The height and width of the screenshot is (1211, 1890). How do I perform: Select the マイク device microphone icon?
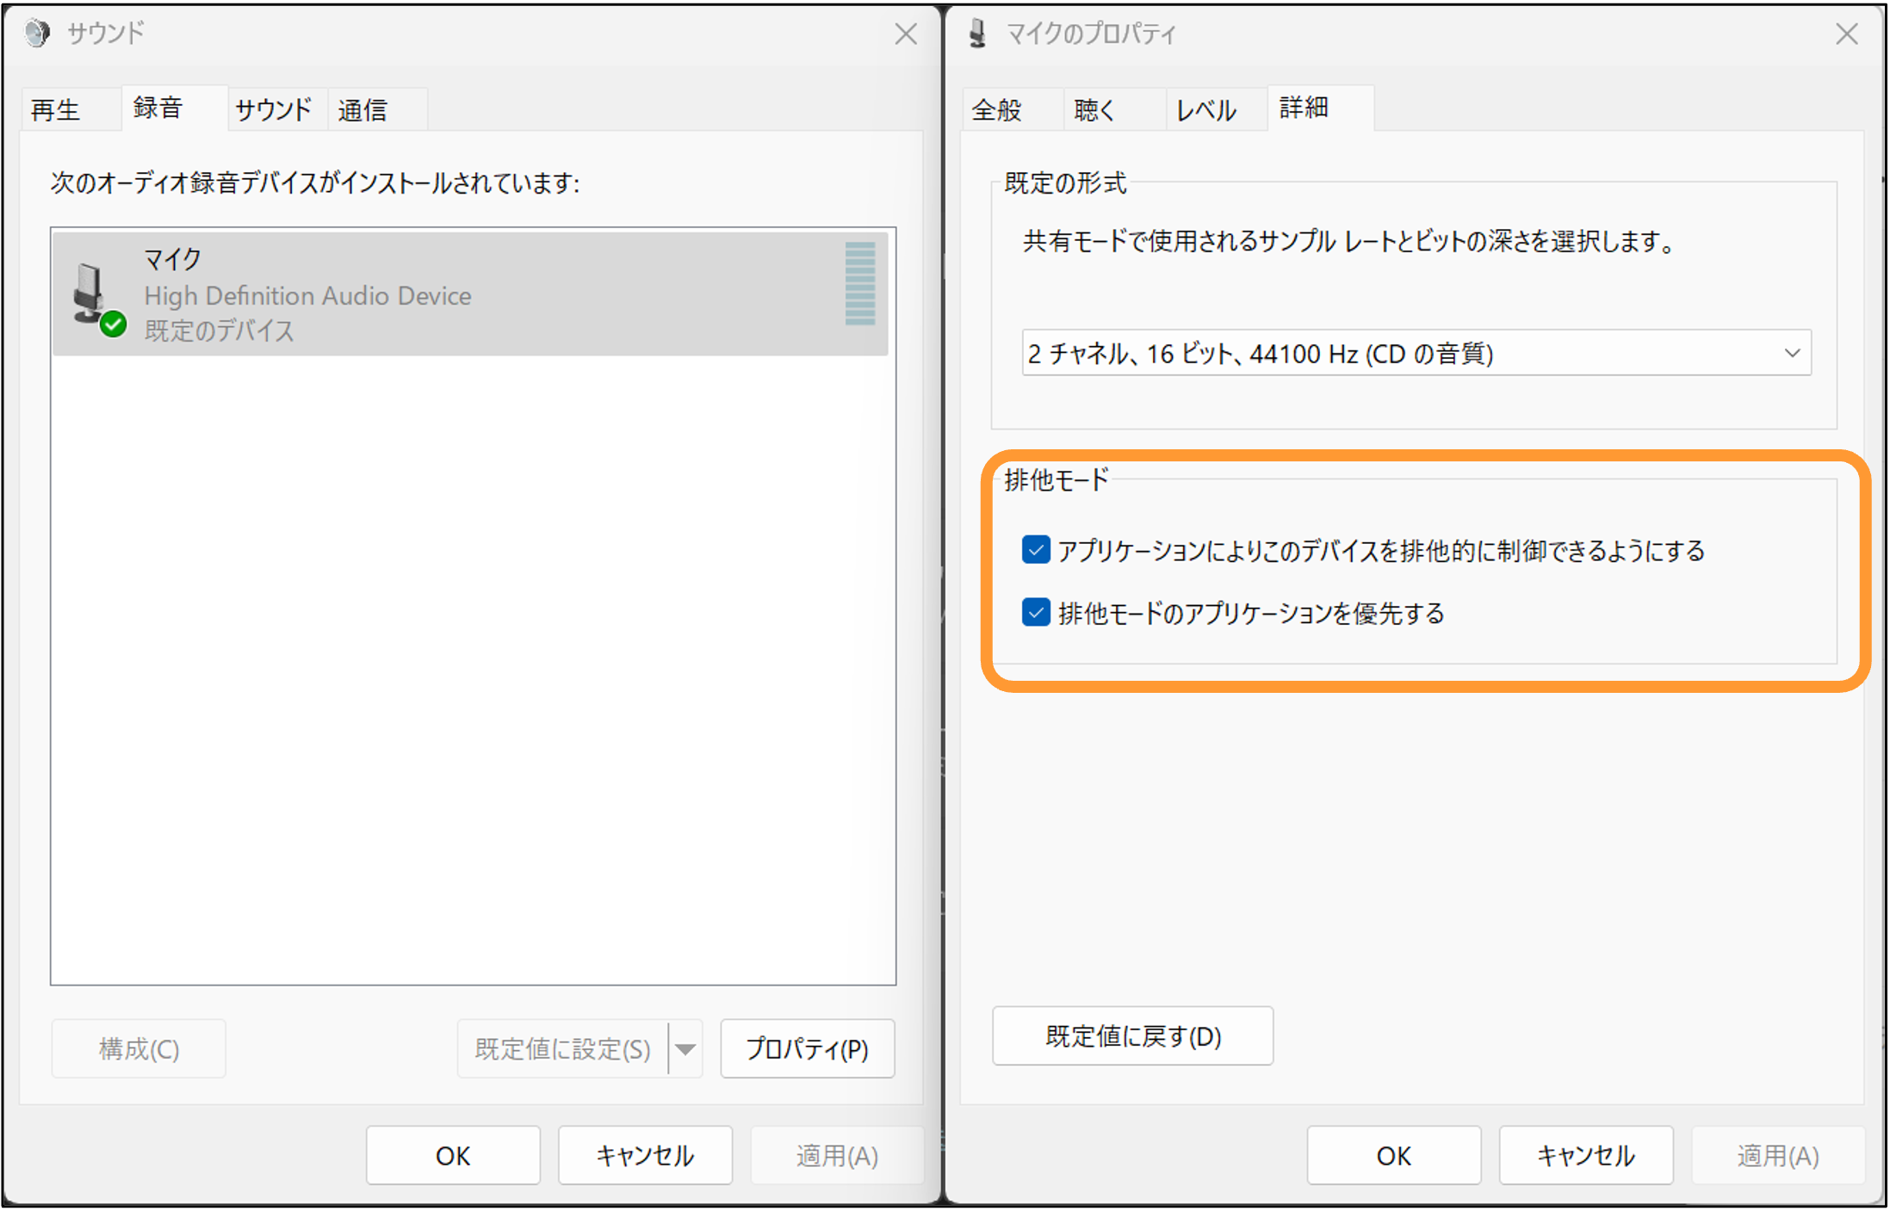(90, 293)
